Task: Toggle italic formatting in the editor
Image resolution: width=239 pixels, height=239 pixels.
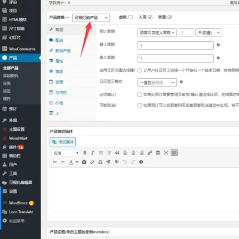Action: [93, 153]
